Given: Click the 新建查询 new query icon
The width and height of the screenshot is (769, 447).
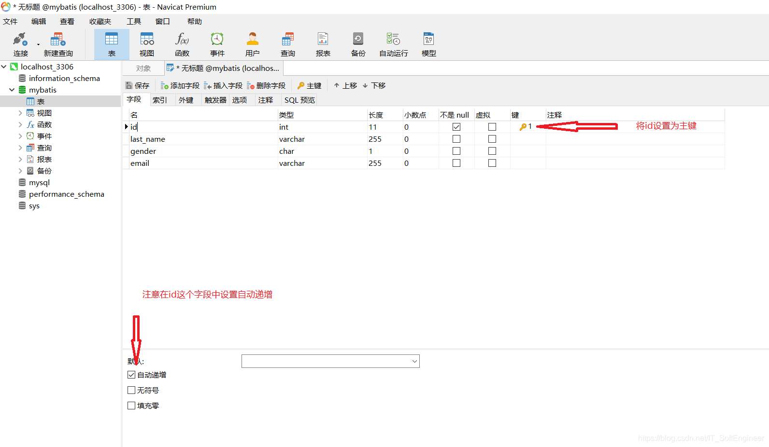Looking at the screenshot, I should click(x=58, y=44).
